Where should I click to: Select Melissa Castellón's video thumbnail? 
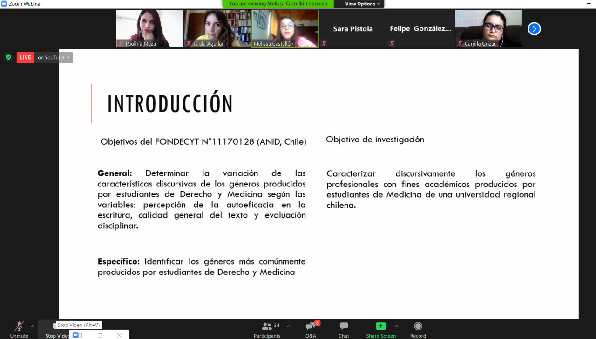(285, 28)
